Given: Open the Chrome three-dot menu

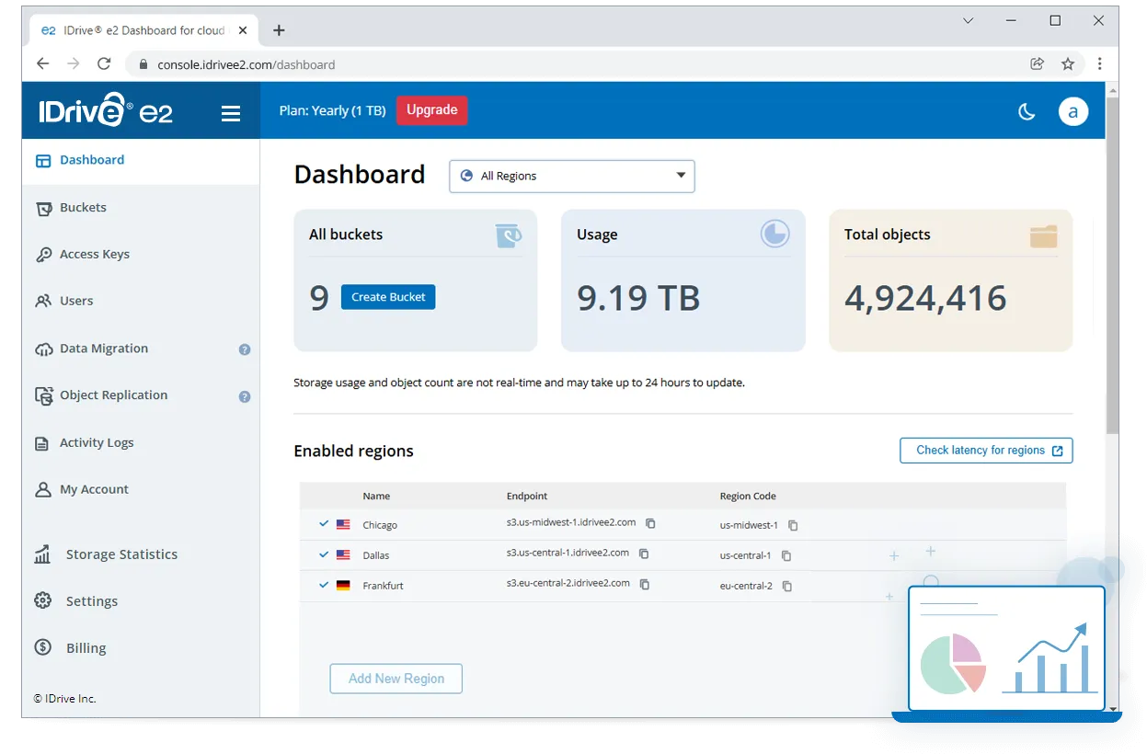Looking at the screenshot, I should coord(1099,64).
